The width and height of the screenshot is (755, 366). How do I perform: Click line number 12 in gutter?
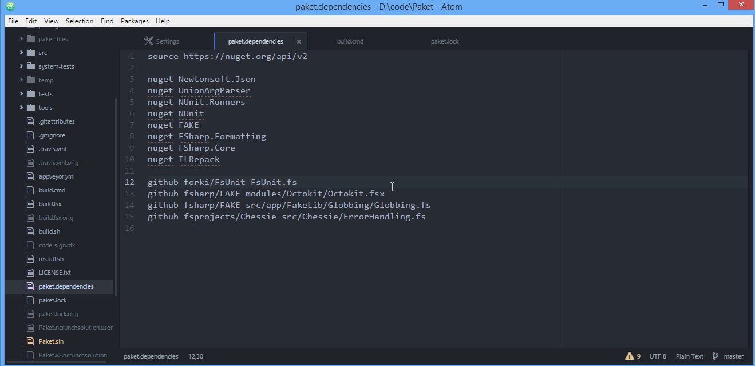pos(129,182)
